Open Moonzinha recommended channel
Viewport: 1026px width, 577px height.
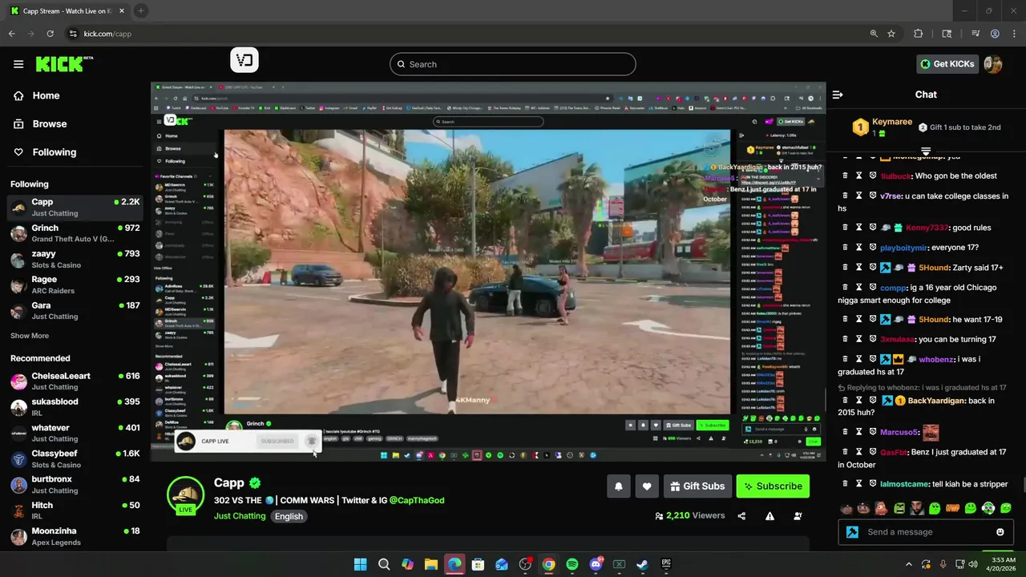point(76,536)
